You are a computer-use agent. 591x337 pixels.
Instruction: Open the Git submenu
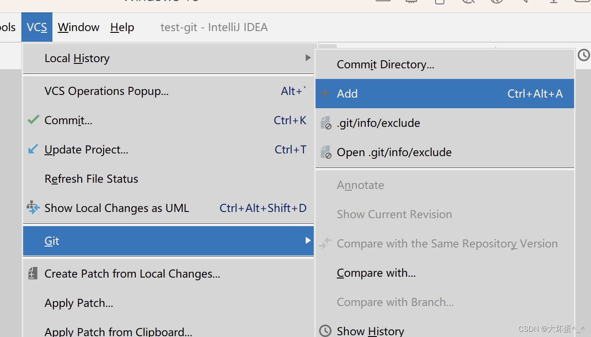coord(168,241)
